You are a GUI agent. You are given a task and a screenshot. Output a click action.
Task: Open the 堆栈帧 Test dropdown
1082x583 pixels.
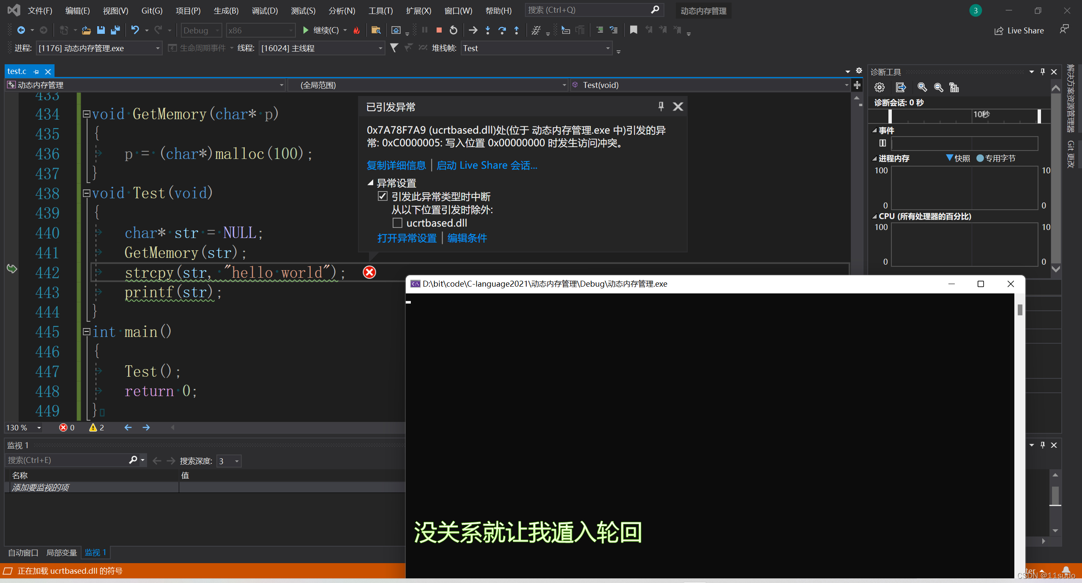click(608, 48)
